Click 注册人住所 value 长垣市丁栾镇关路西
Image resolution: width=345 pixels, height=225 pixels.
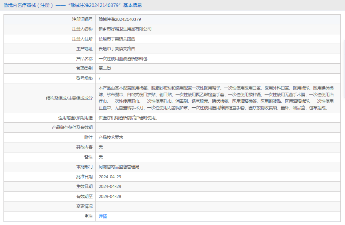(x=117, y=39)
